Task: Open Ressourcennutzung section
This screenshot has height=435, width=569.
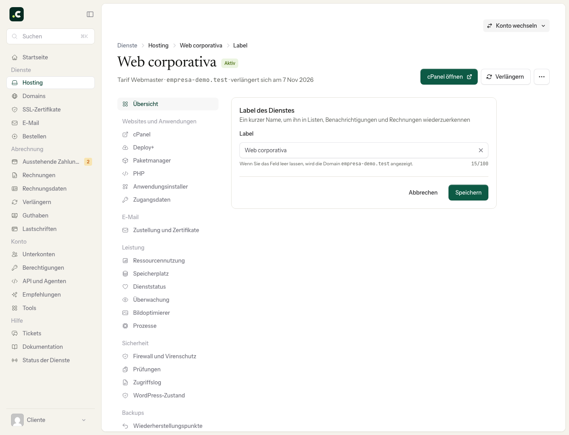Action: click(168, 261)
